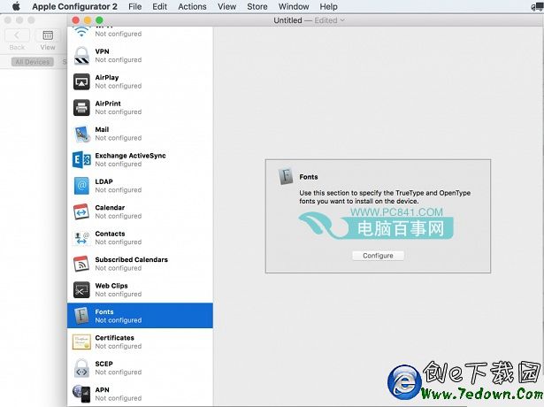Select the AirPlay label
Screen dimensions: 544x407
(107, 77)
